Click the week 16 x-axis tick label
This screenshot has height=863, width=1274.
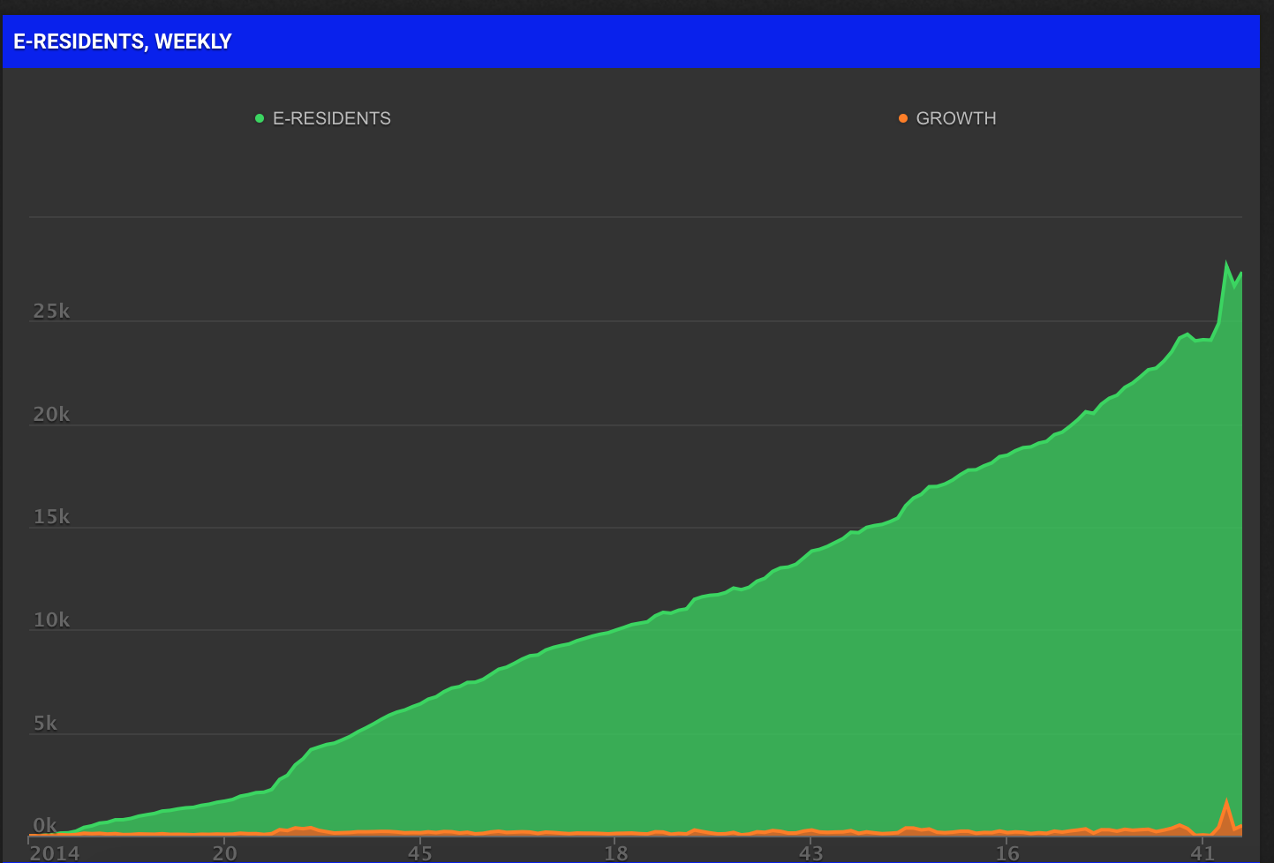(1007, 852)
